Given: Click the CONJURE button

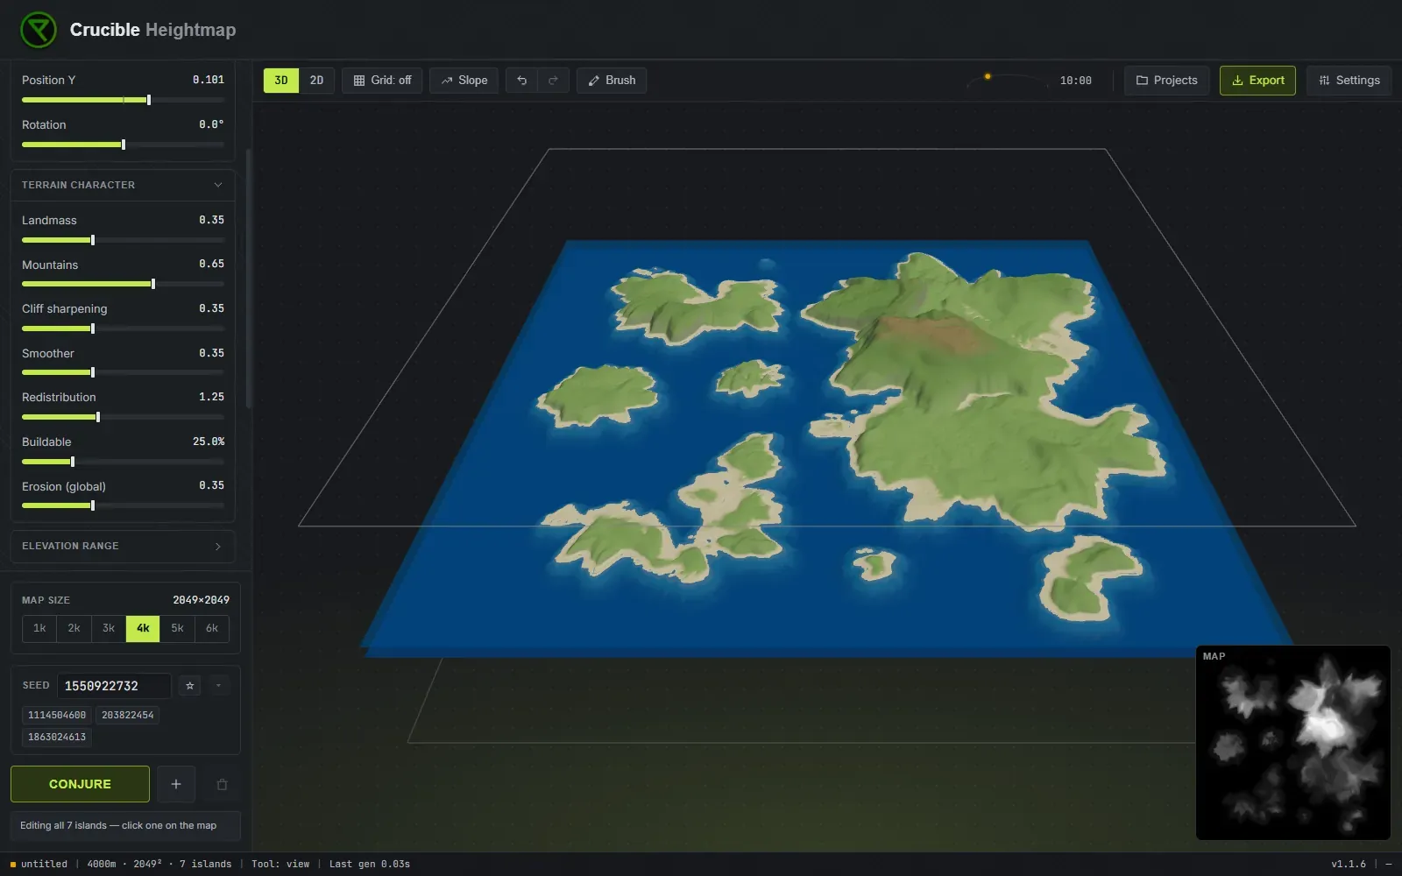Looking at the screenshot, I should (80, 784).
